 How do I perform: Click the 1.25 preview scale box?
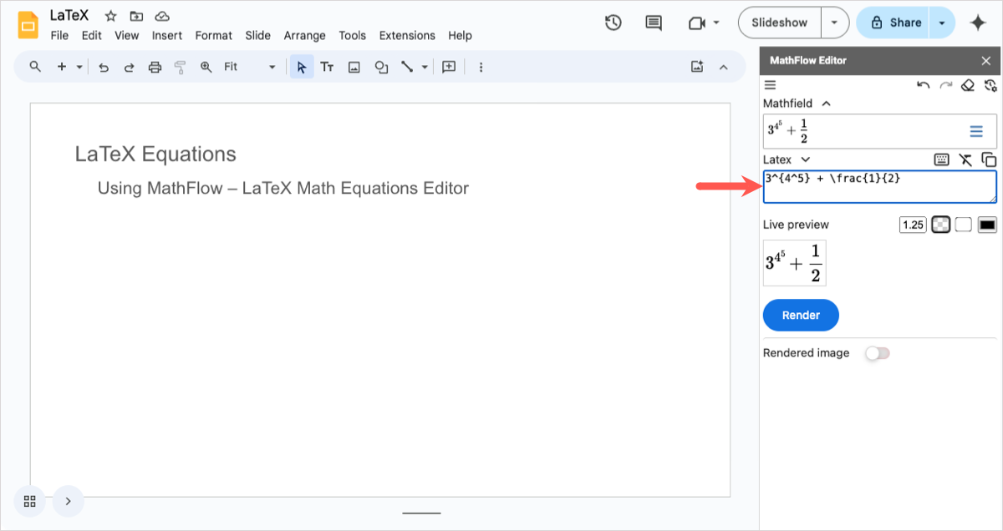[x=913, y=225]
